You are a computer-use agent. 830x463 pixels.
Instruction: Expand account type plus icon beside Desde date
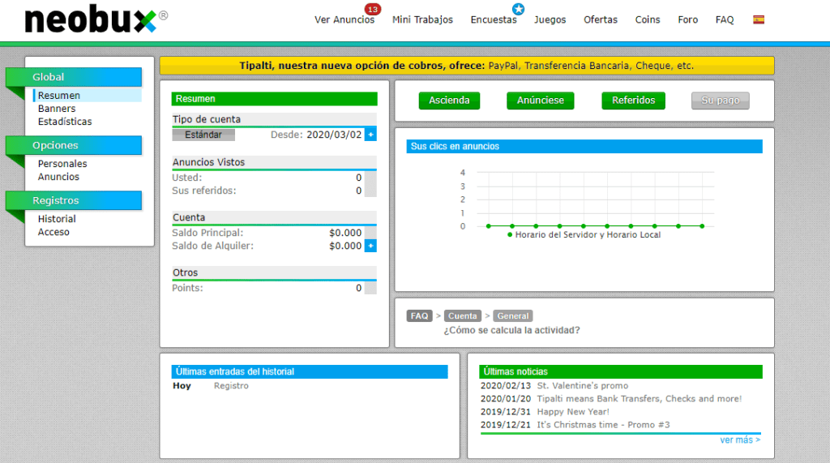click(x=370, y=135)
